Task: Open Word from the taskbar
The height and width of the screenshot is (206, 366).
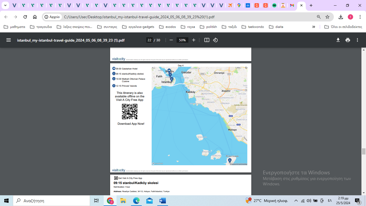Action: 163,201
